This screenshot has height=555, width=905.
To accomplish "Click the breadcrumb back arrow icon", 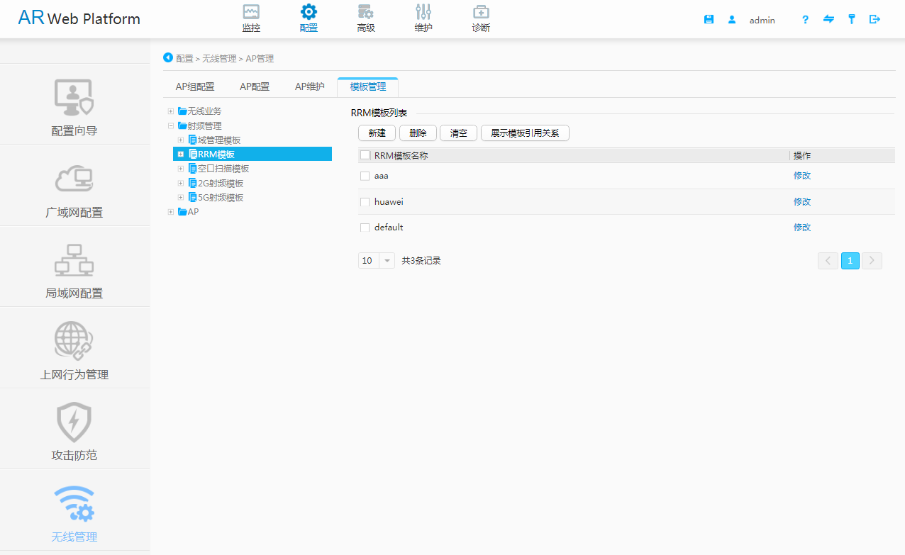I will [x=168, y=57].
